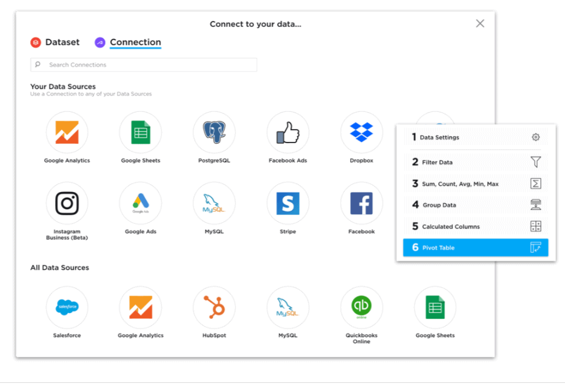Close the Connect to your data dialog

pos(480,24)
